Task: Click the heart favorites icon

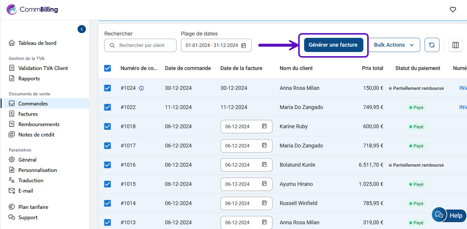Action: pyautogui.click(x=453, y=9)
